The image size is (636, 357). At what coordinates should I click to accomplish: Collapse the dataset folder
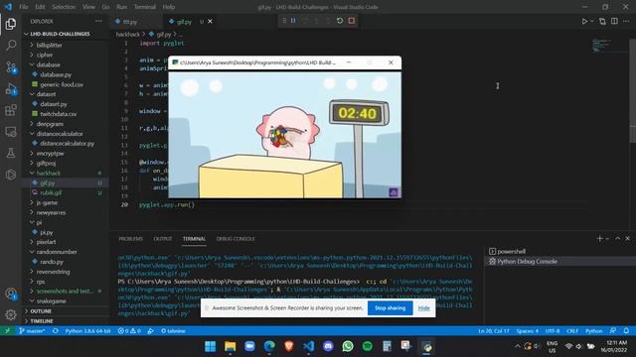46,94
